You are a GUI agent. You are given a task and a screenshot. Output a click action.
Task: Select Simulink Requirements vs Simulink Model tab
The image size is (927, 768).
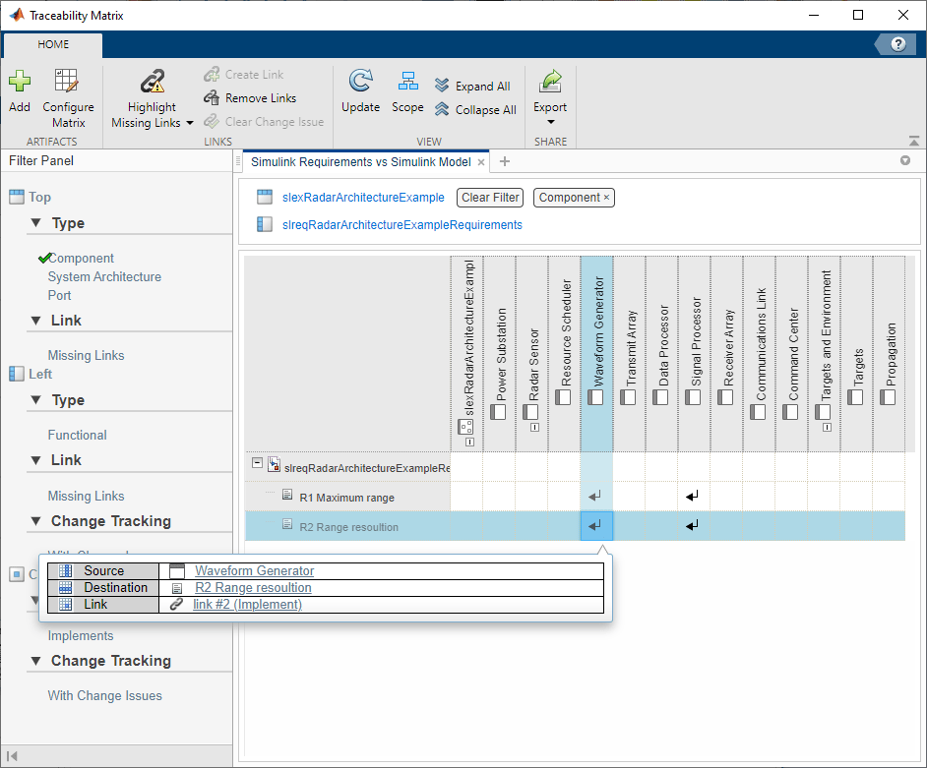pos(360,162)
